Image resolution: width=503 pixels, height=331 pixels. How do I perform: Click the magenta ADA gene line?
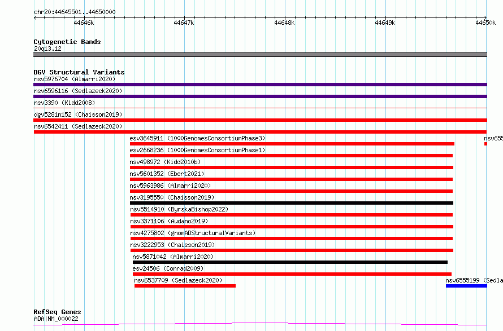[x=260, y=324]
